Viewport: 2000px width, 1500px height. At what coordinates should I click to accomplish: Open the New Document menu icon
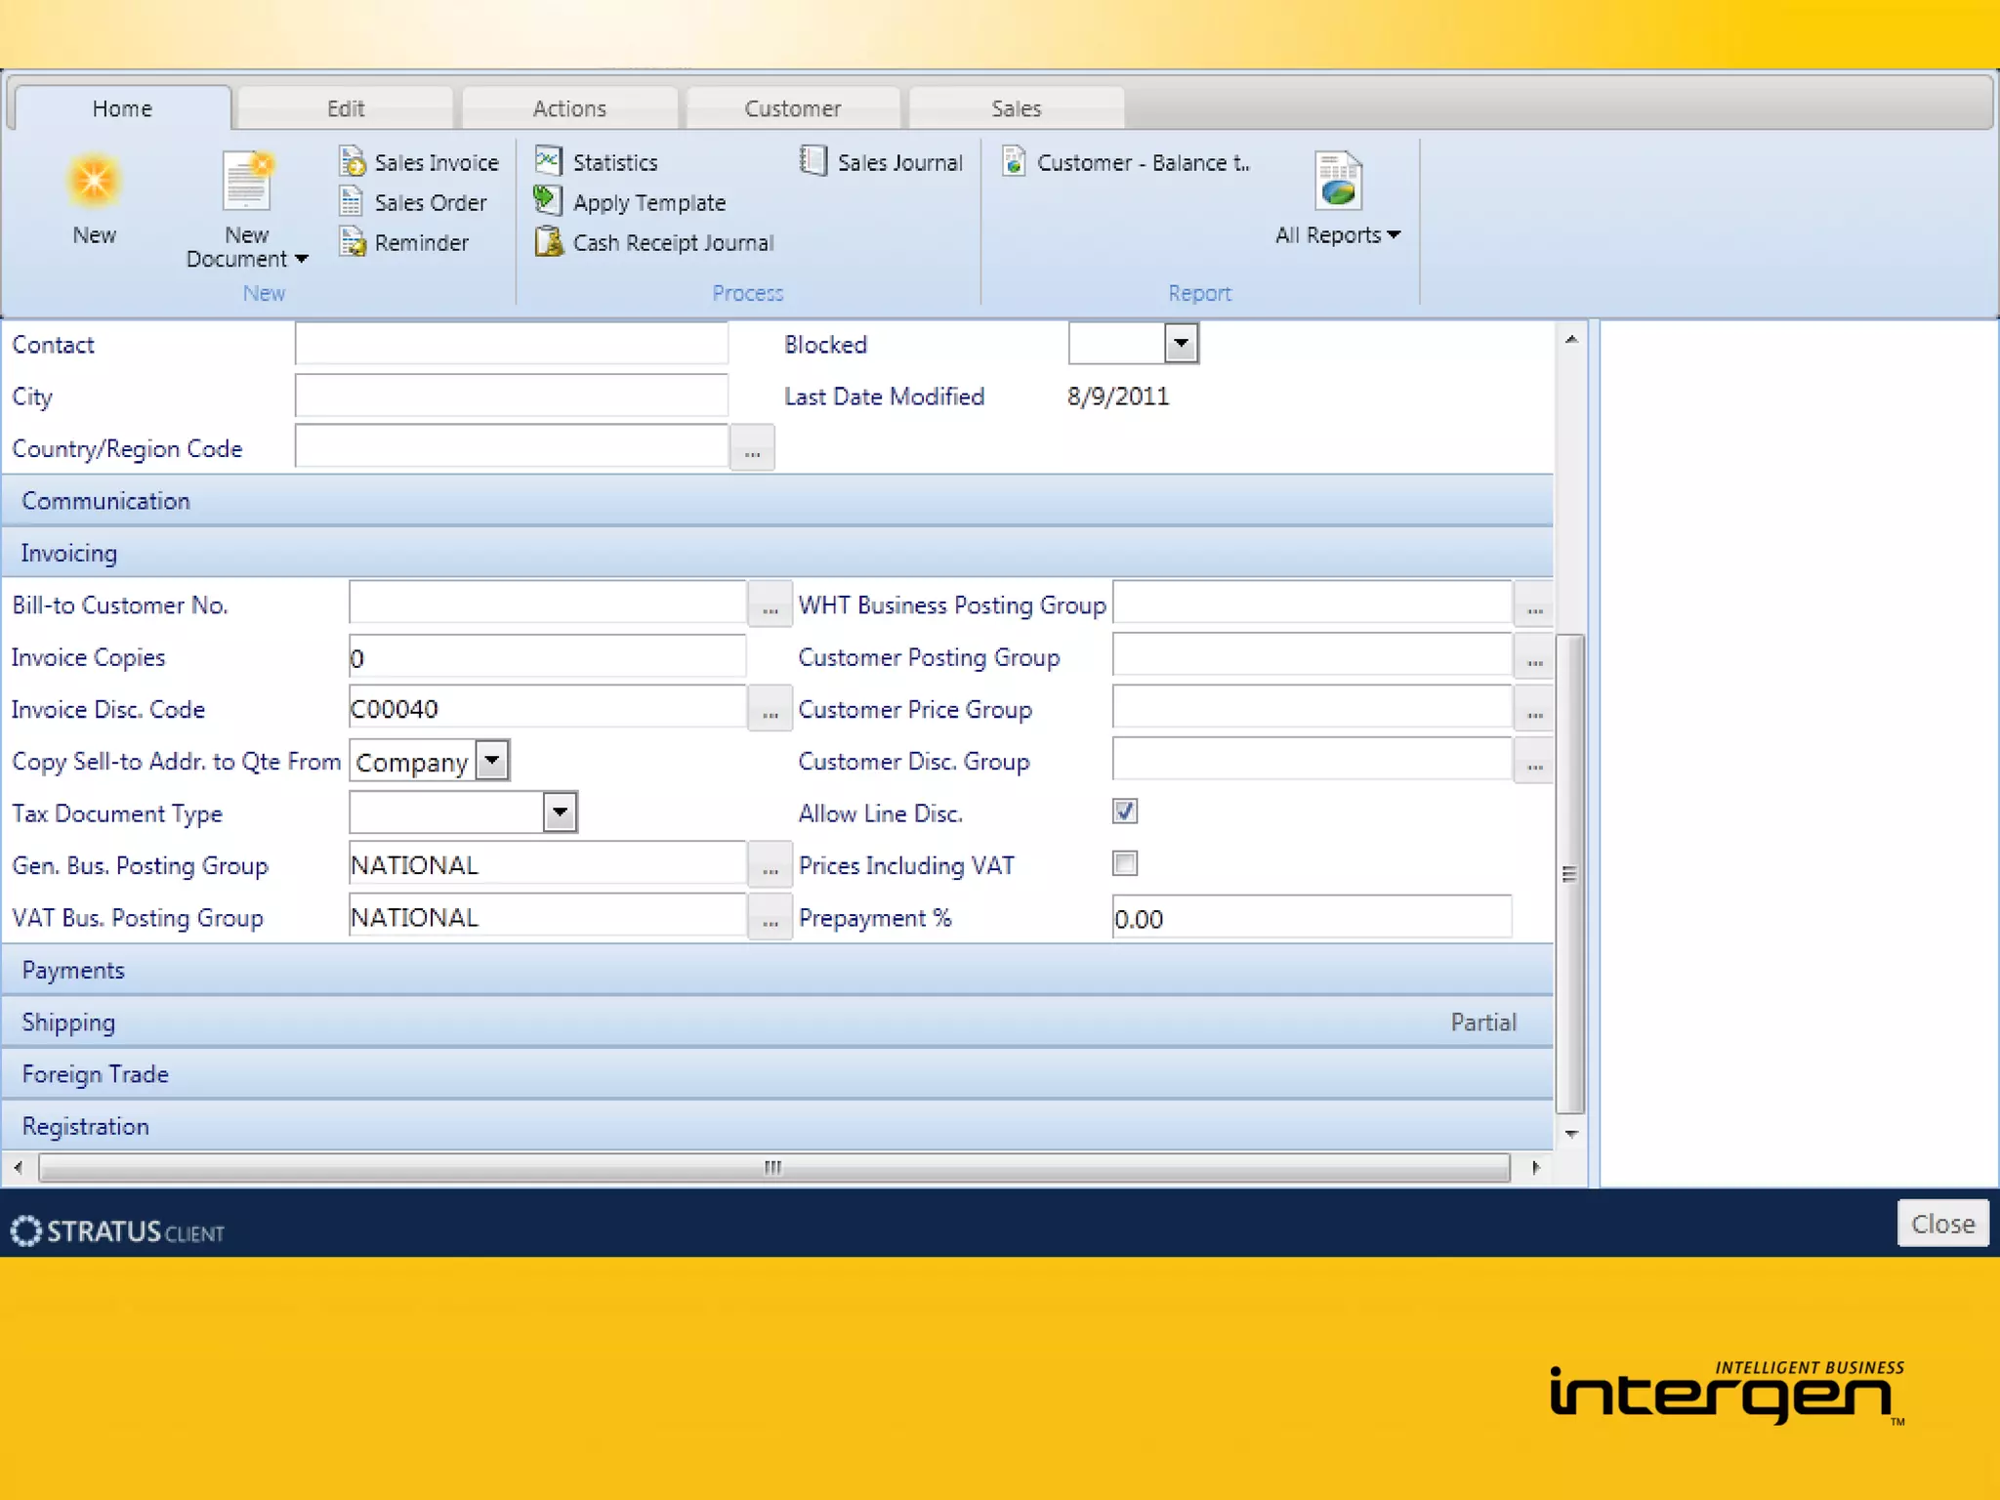click(247, 181)
